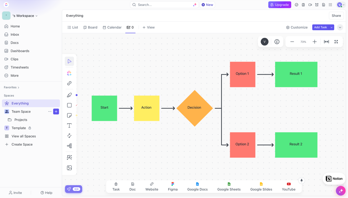Expand the workspace switcher dropdown
The width and height of the screenshot is (348, 198).
tap(37, 16)
